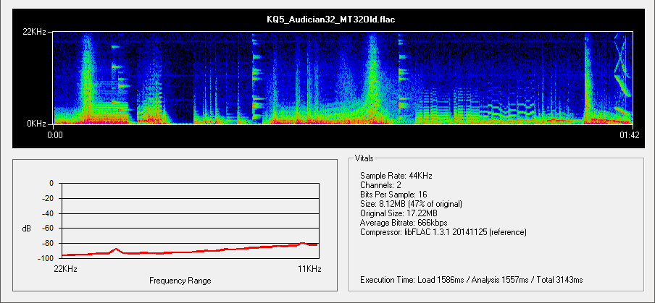Click the 01:42 end time marker
Viewport: 655px width, 303px height.
tap(629, 135)
